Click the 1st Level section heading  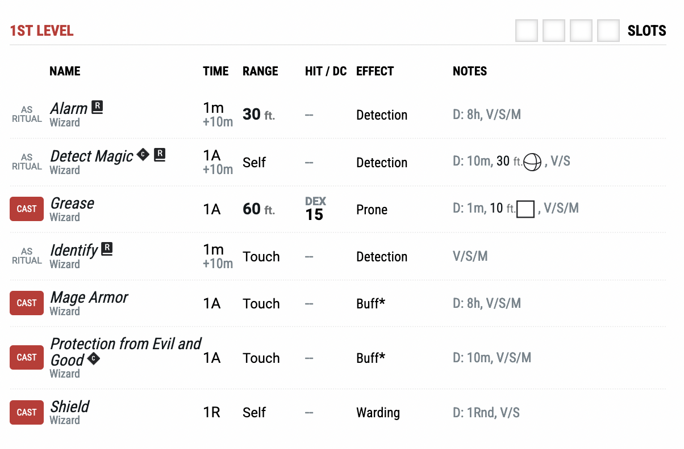click(x=41, y=31)
